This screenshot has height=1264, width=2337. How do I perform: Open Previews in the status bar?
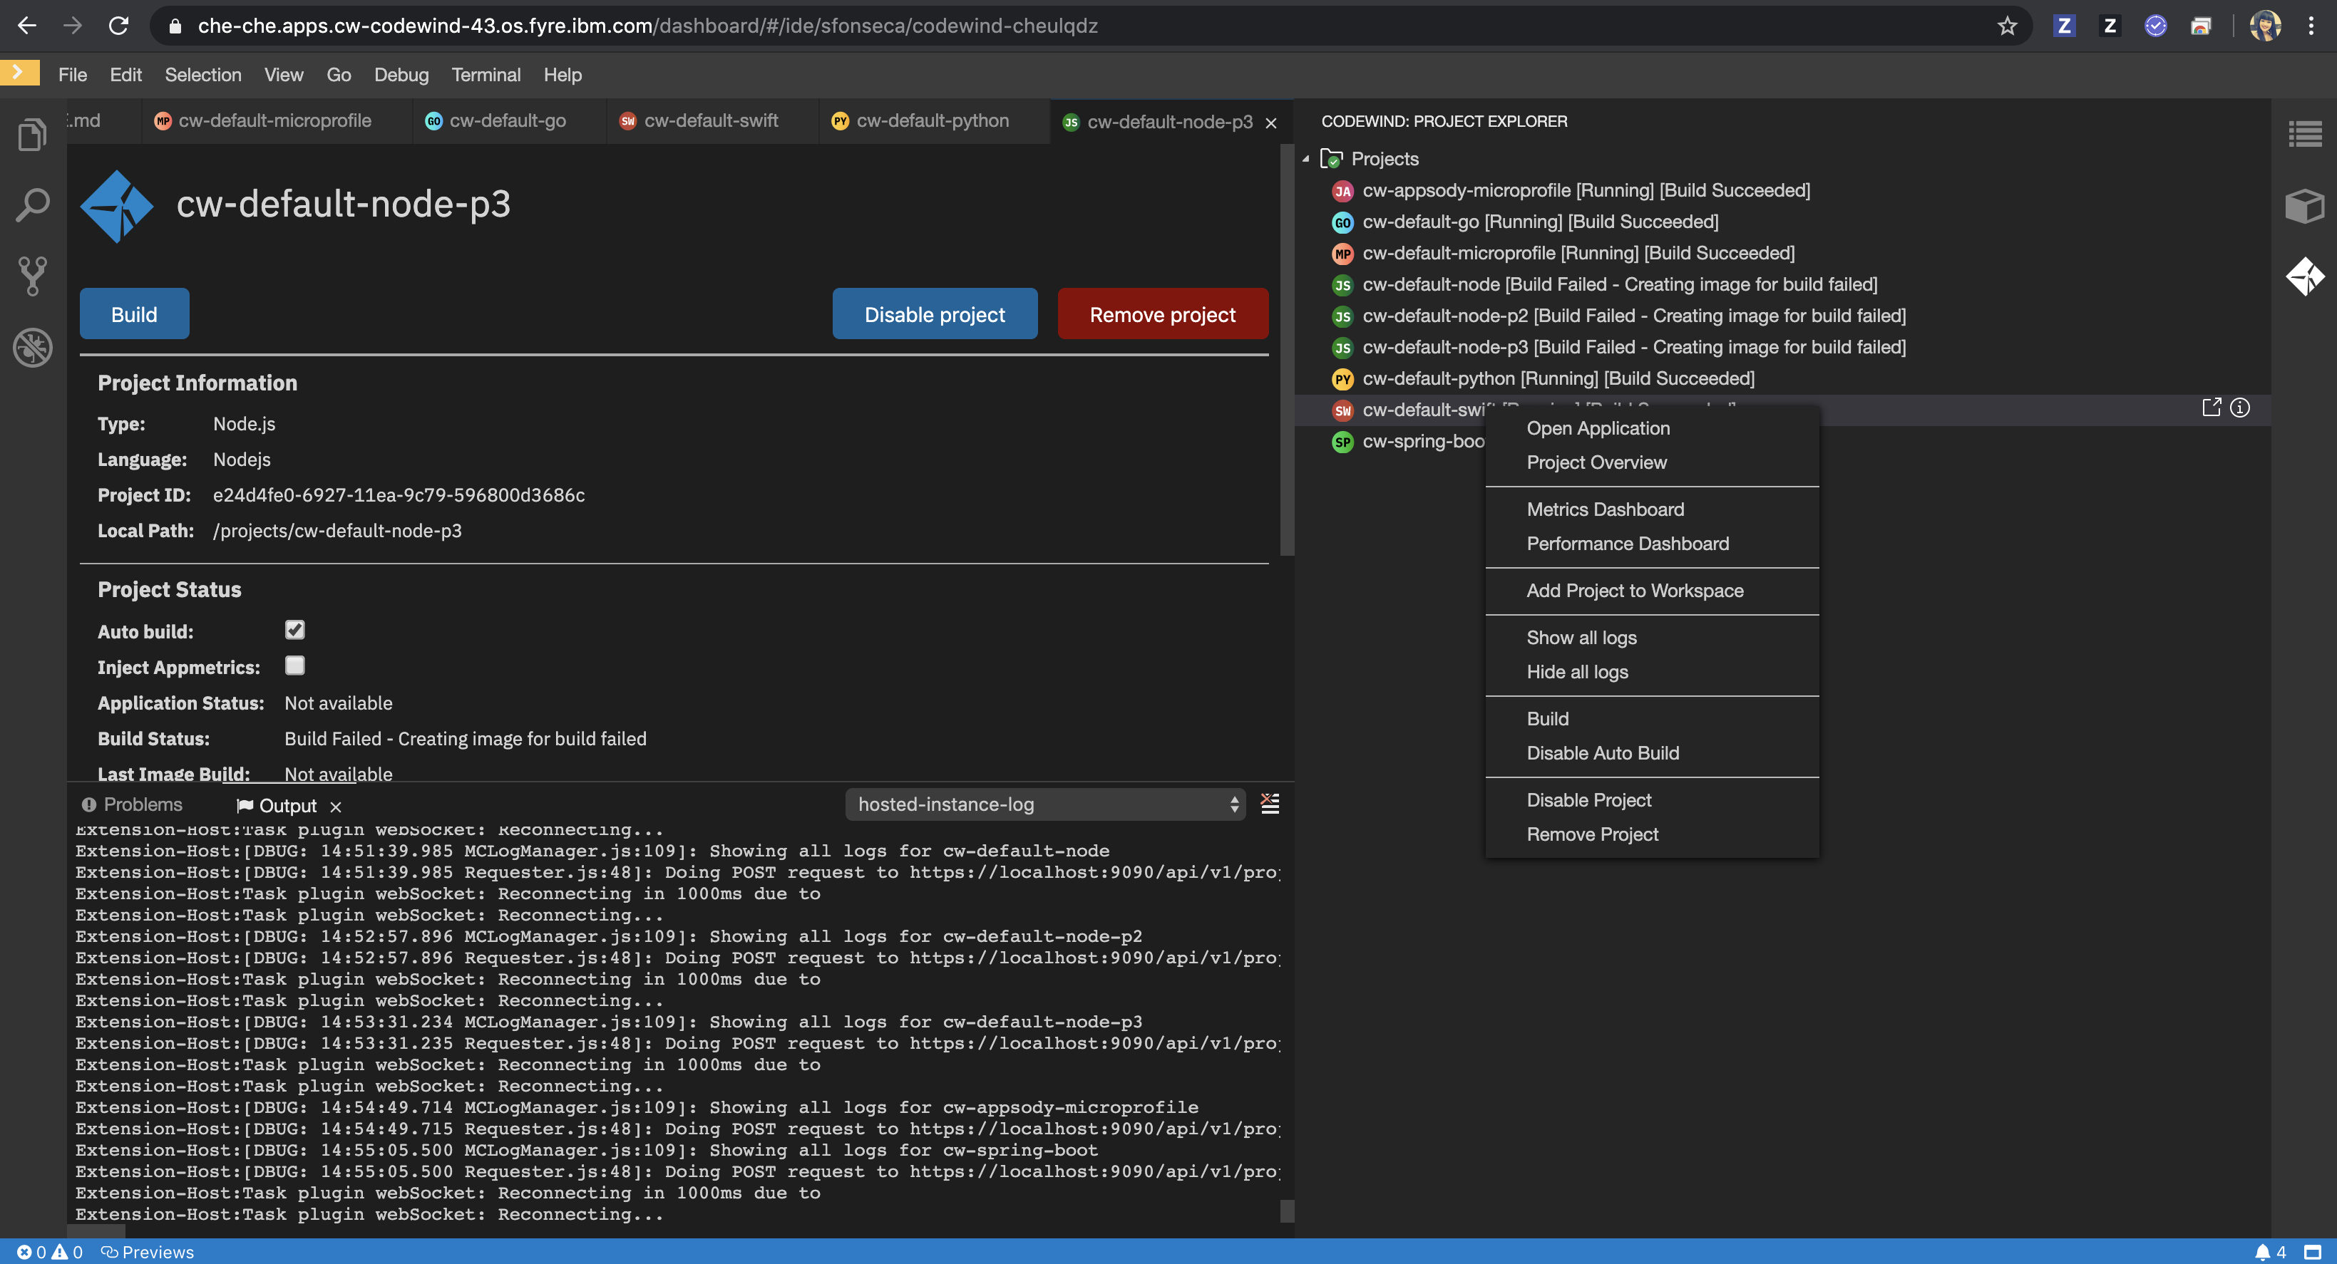pyautogui.click(x=147, y=1251)
